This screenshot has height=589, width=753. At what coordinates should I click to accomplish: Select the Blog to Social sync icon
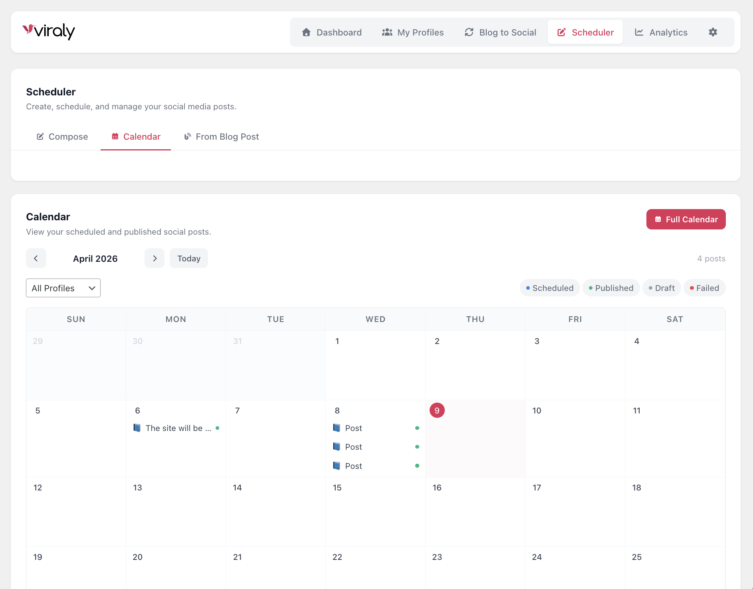(469, 32)
